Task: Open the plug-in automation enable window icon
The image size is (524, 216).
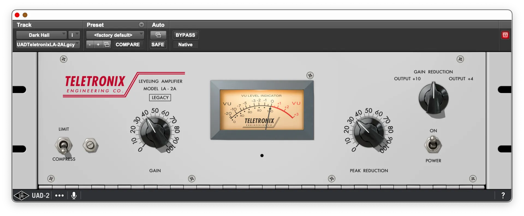Action: click(158, 35)
